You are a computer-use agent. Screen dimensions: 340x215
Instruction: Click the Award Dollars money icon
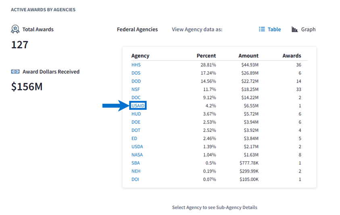15,72
